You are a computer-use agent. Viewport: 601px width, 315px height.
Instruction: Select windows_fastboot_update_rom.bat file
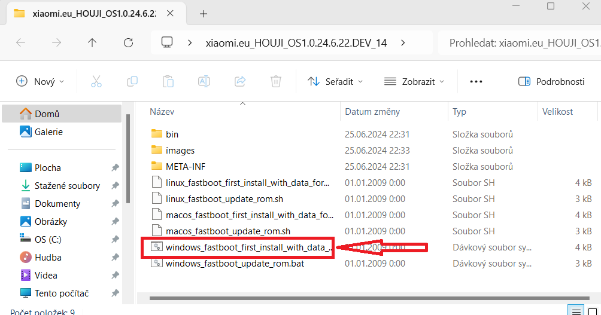tap(235, 263)
